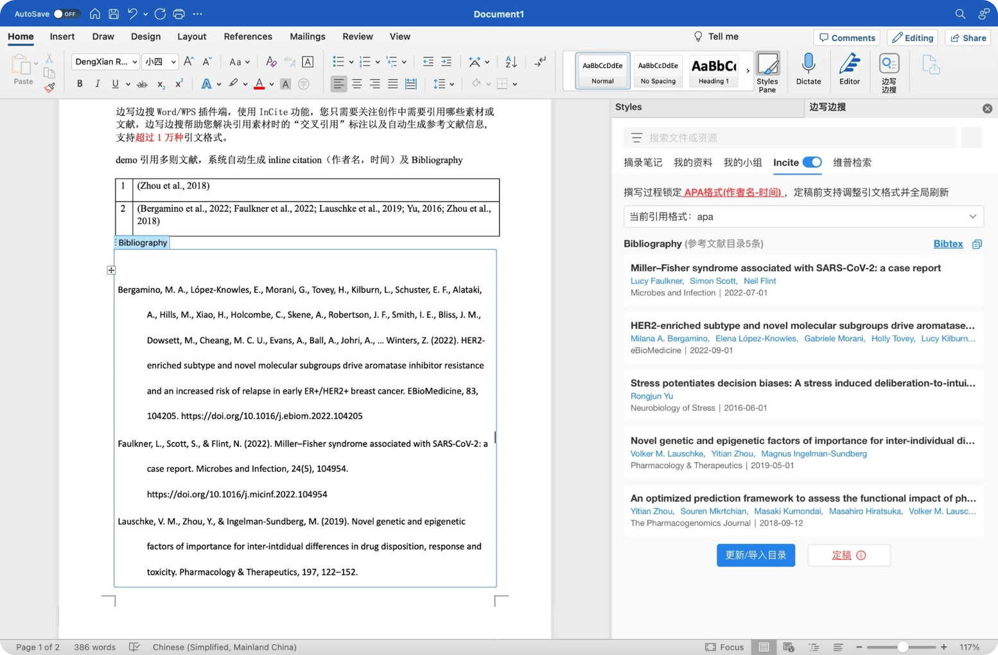Close the 边写边搜 side panel

click(x=988, y=109)
